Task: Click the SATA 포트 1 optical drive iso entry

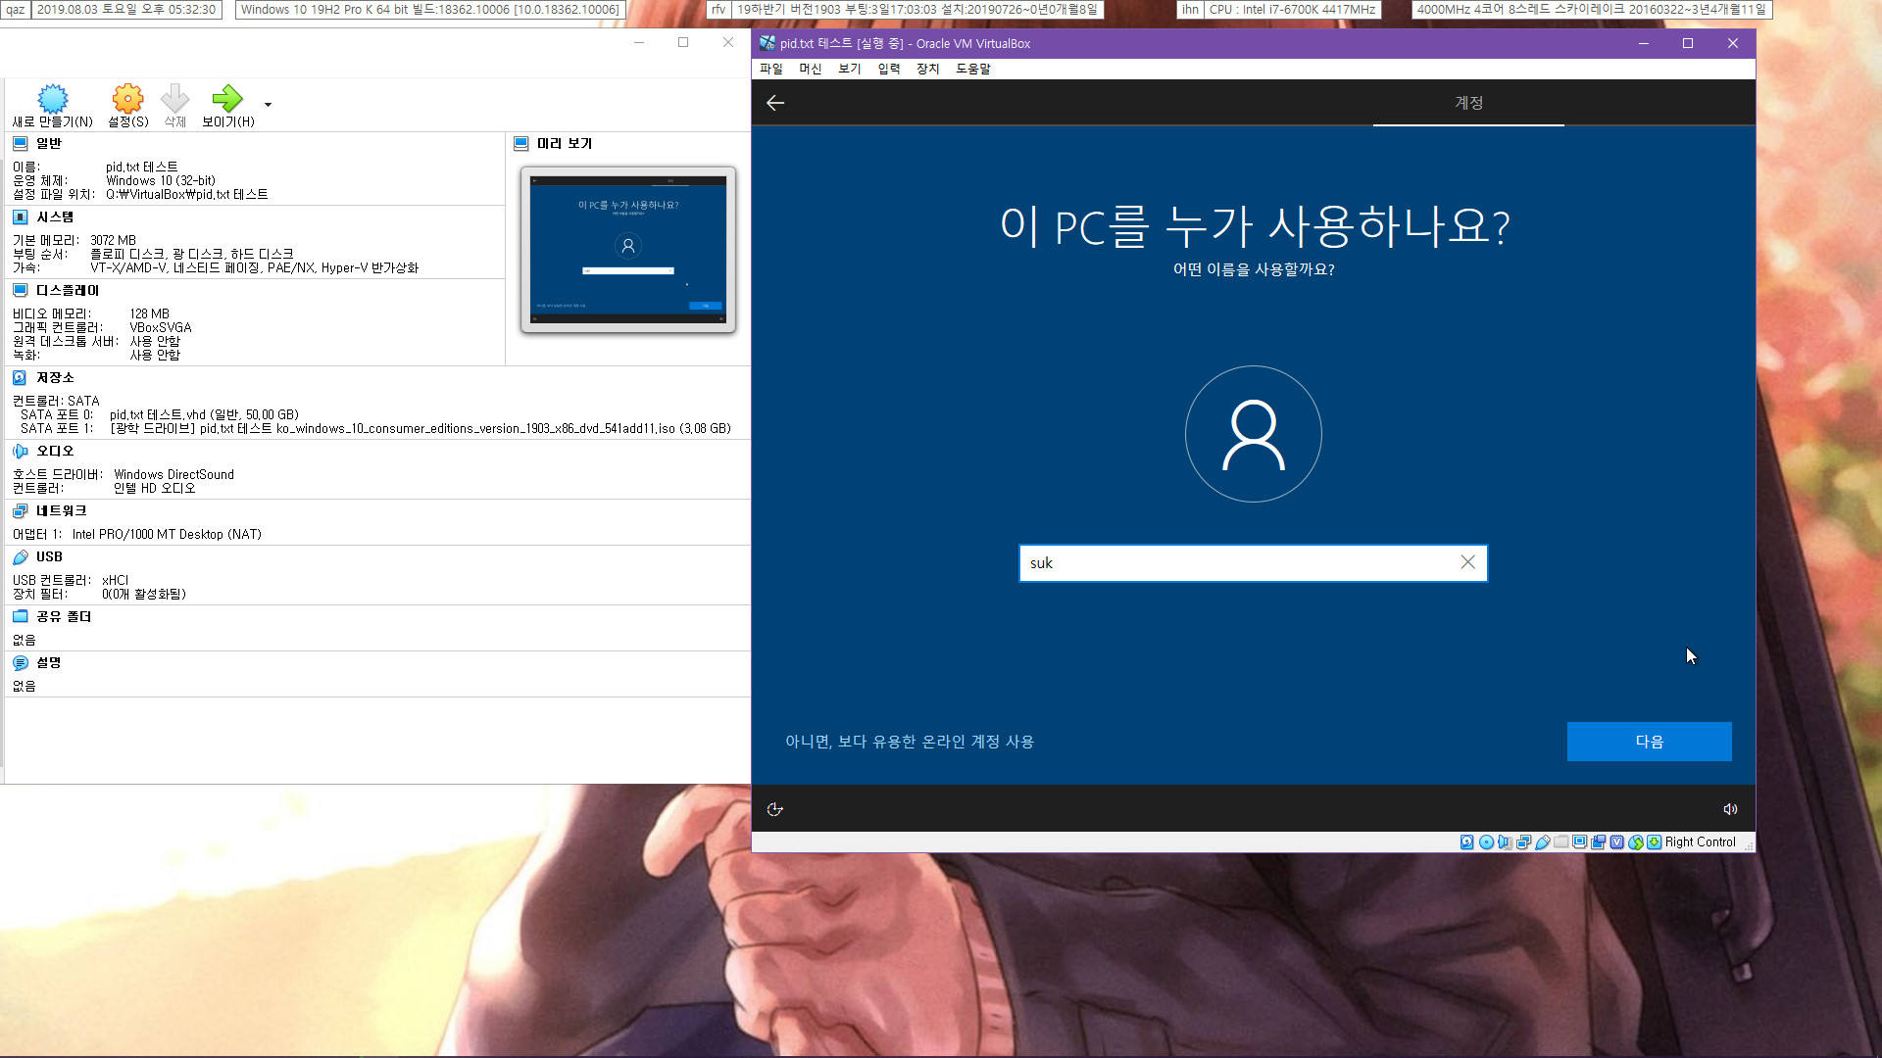Action: coord(375,428)
